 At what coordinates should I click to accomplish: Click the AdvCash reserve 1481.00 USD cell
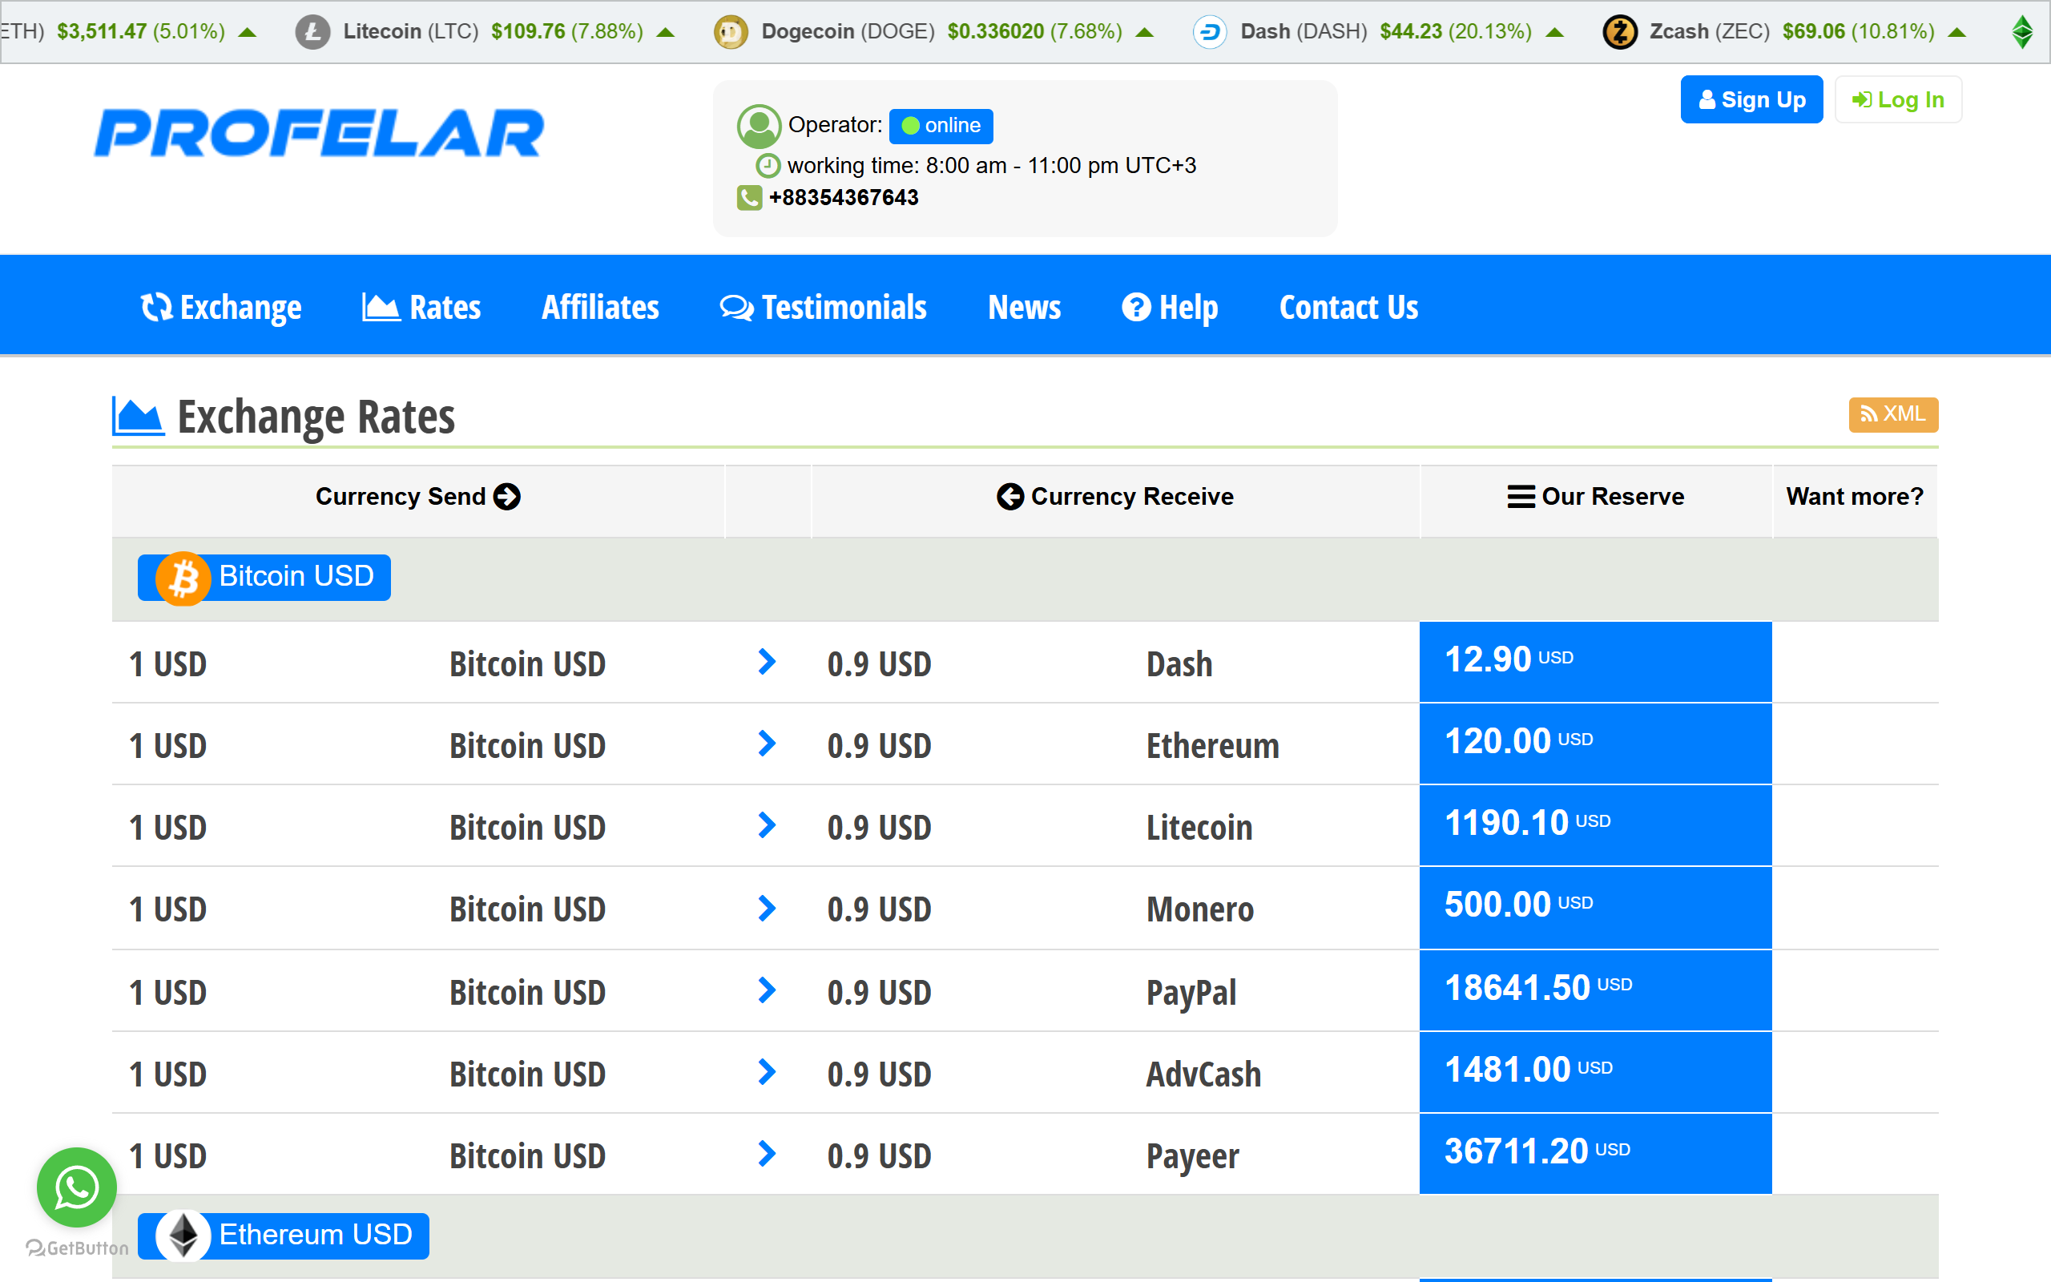point(1595,1072)
